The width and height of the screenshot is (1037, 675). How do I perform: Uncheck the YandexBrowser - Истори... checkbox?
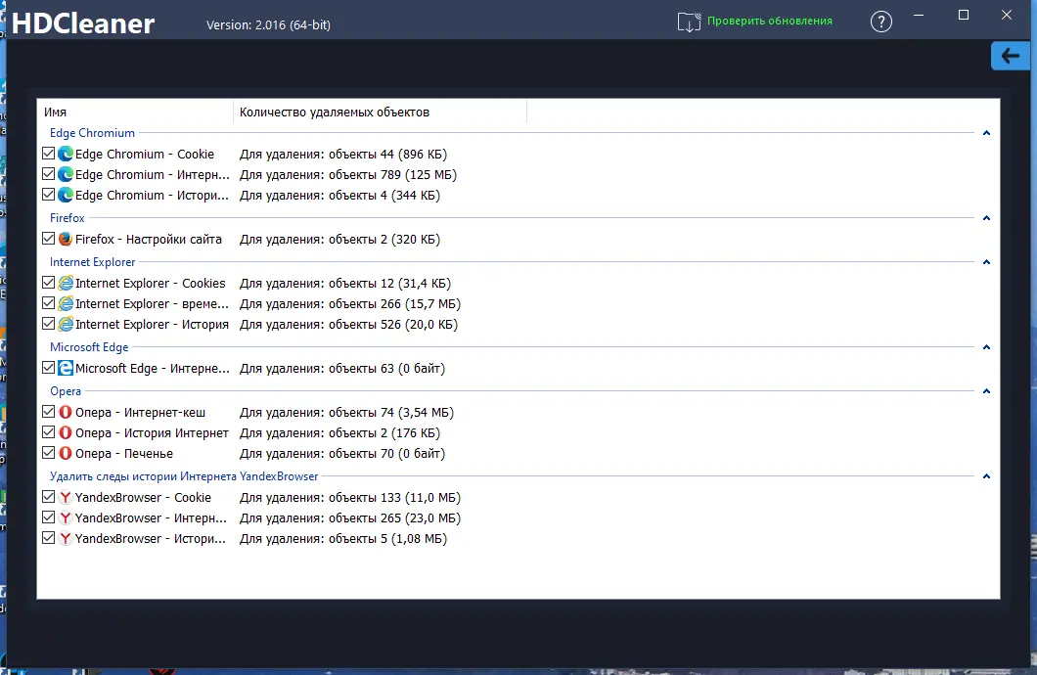48,537
